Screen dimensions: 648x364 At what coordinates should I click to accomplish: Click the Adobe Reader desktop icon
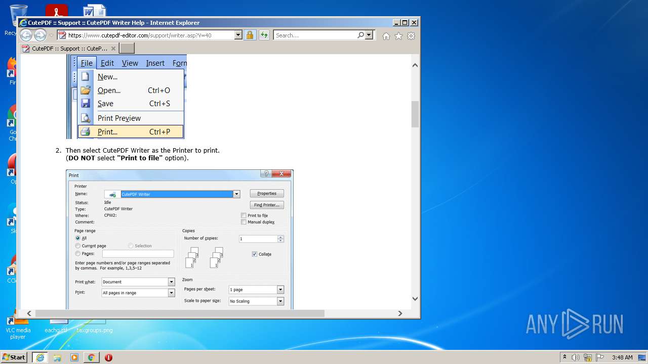coord(57,11)
